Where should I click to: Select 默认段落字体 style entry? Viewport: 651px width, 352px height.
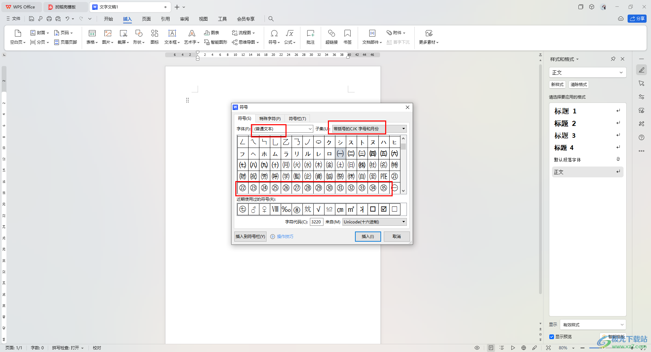click(588, 160)
